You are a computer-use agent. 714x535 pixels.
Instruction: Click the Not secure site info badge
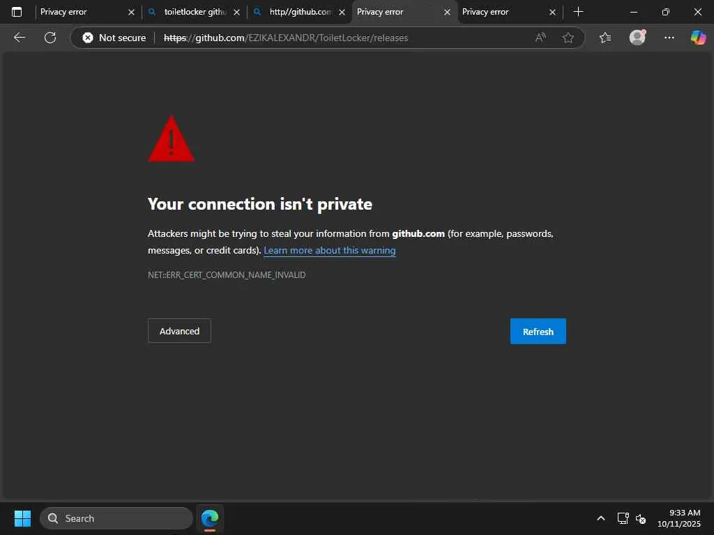point(114,38)
